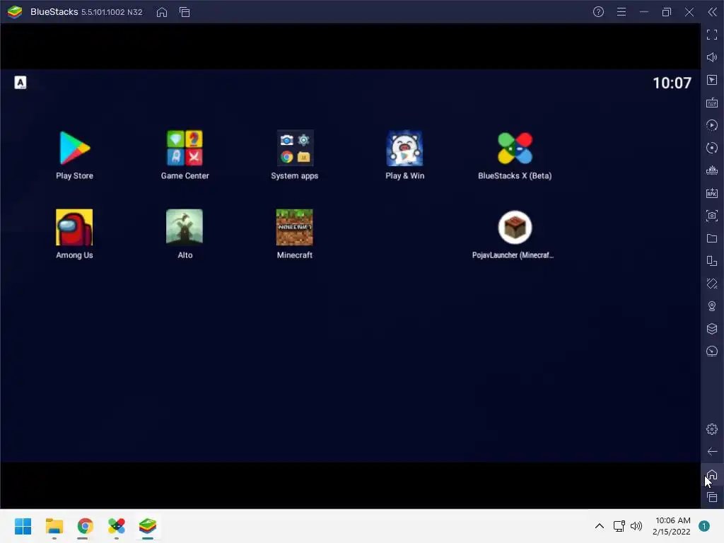
Task: Click the eco mode gauge icon
Action: pyautogui.click(x=712, y=351)
